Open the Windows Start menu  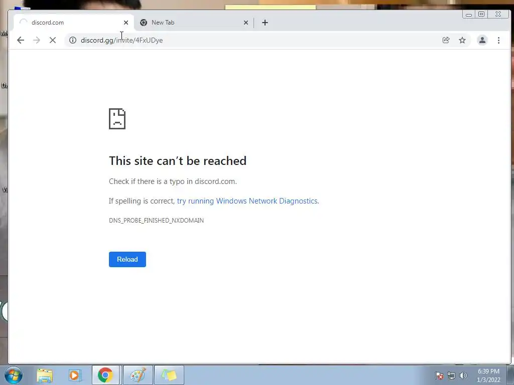click(x=14, y=375)
